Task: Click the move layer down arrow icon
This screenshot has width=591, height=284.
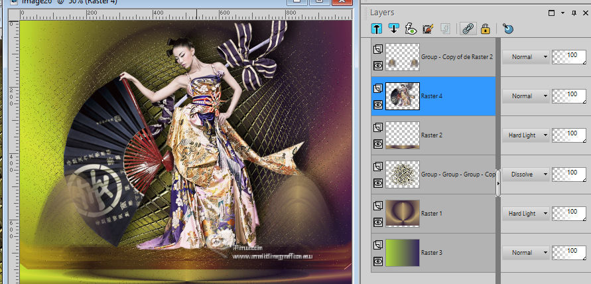Action: pyautogui.click(x=393, y=29)
